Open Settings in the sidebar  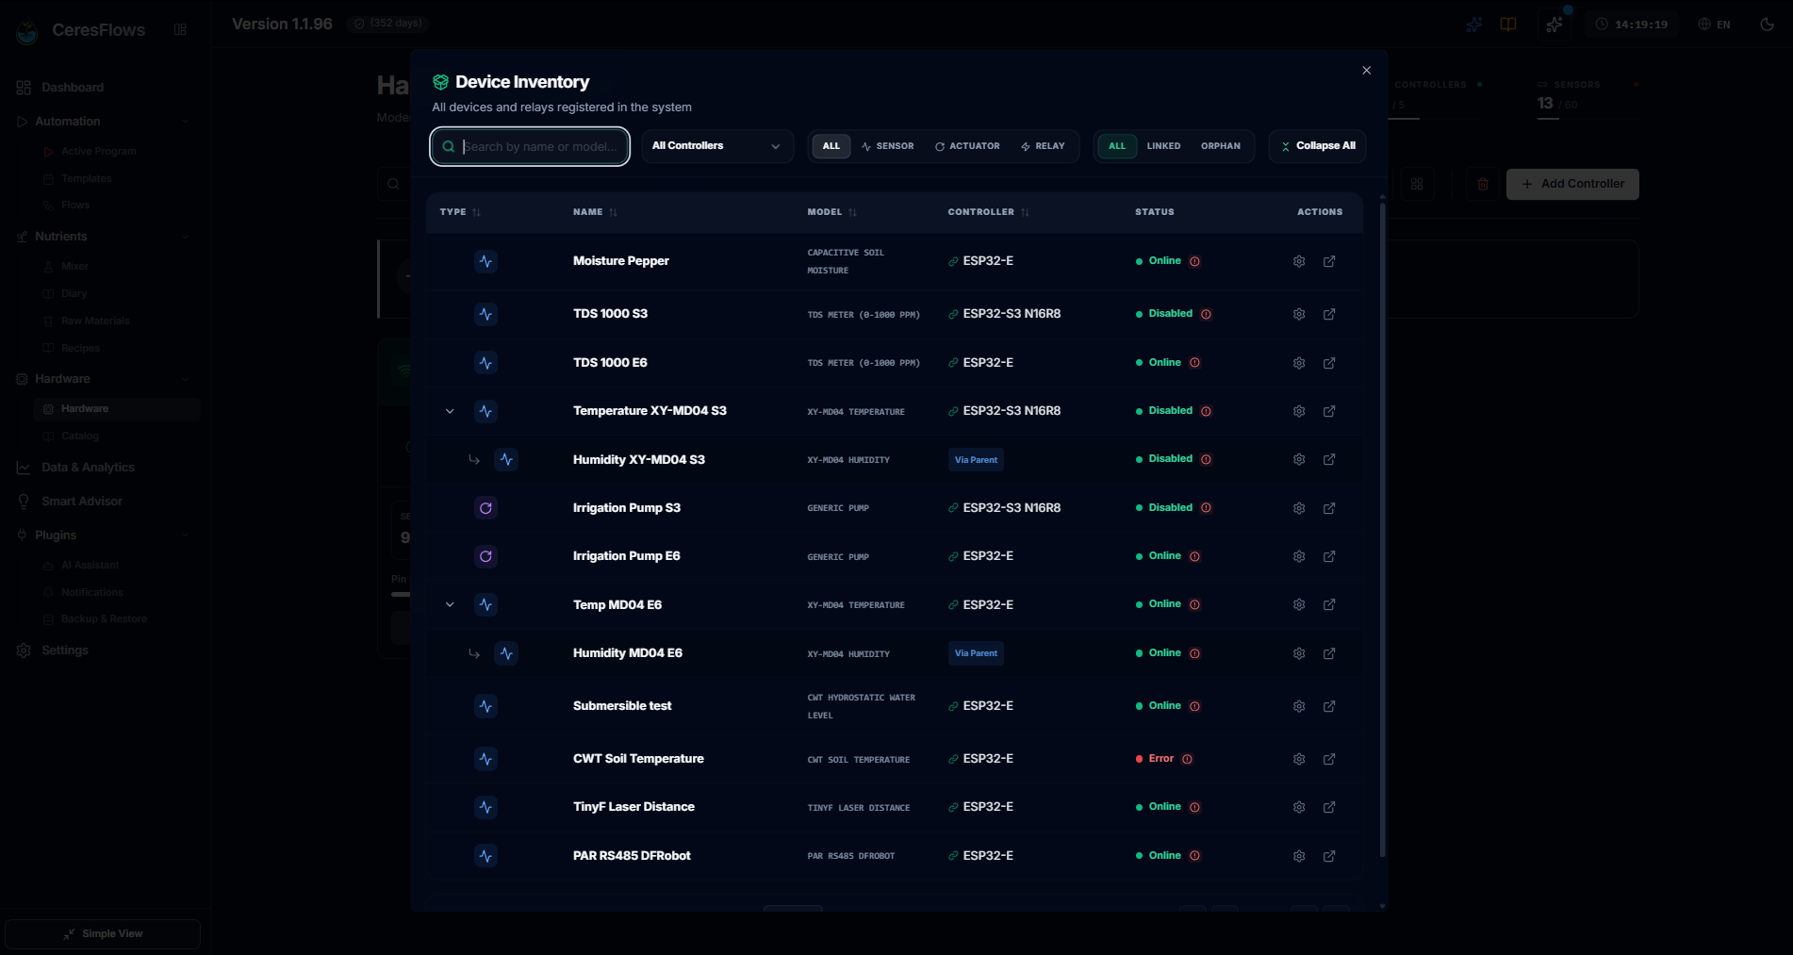pyautogui.click(x=65, y=650)
